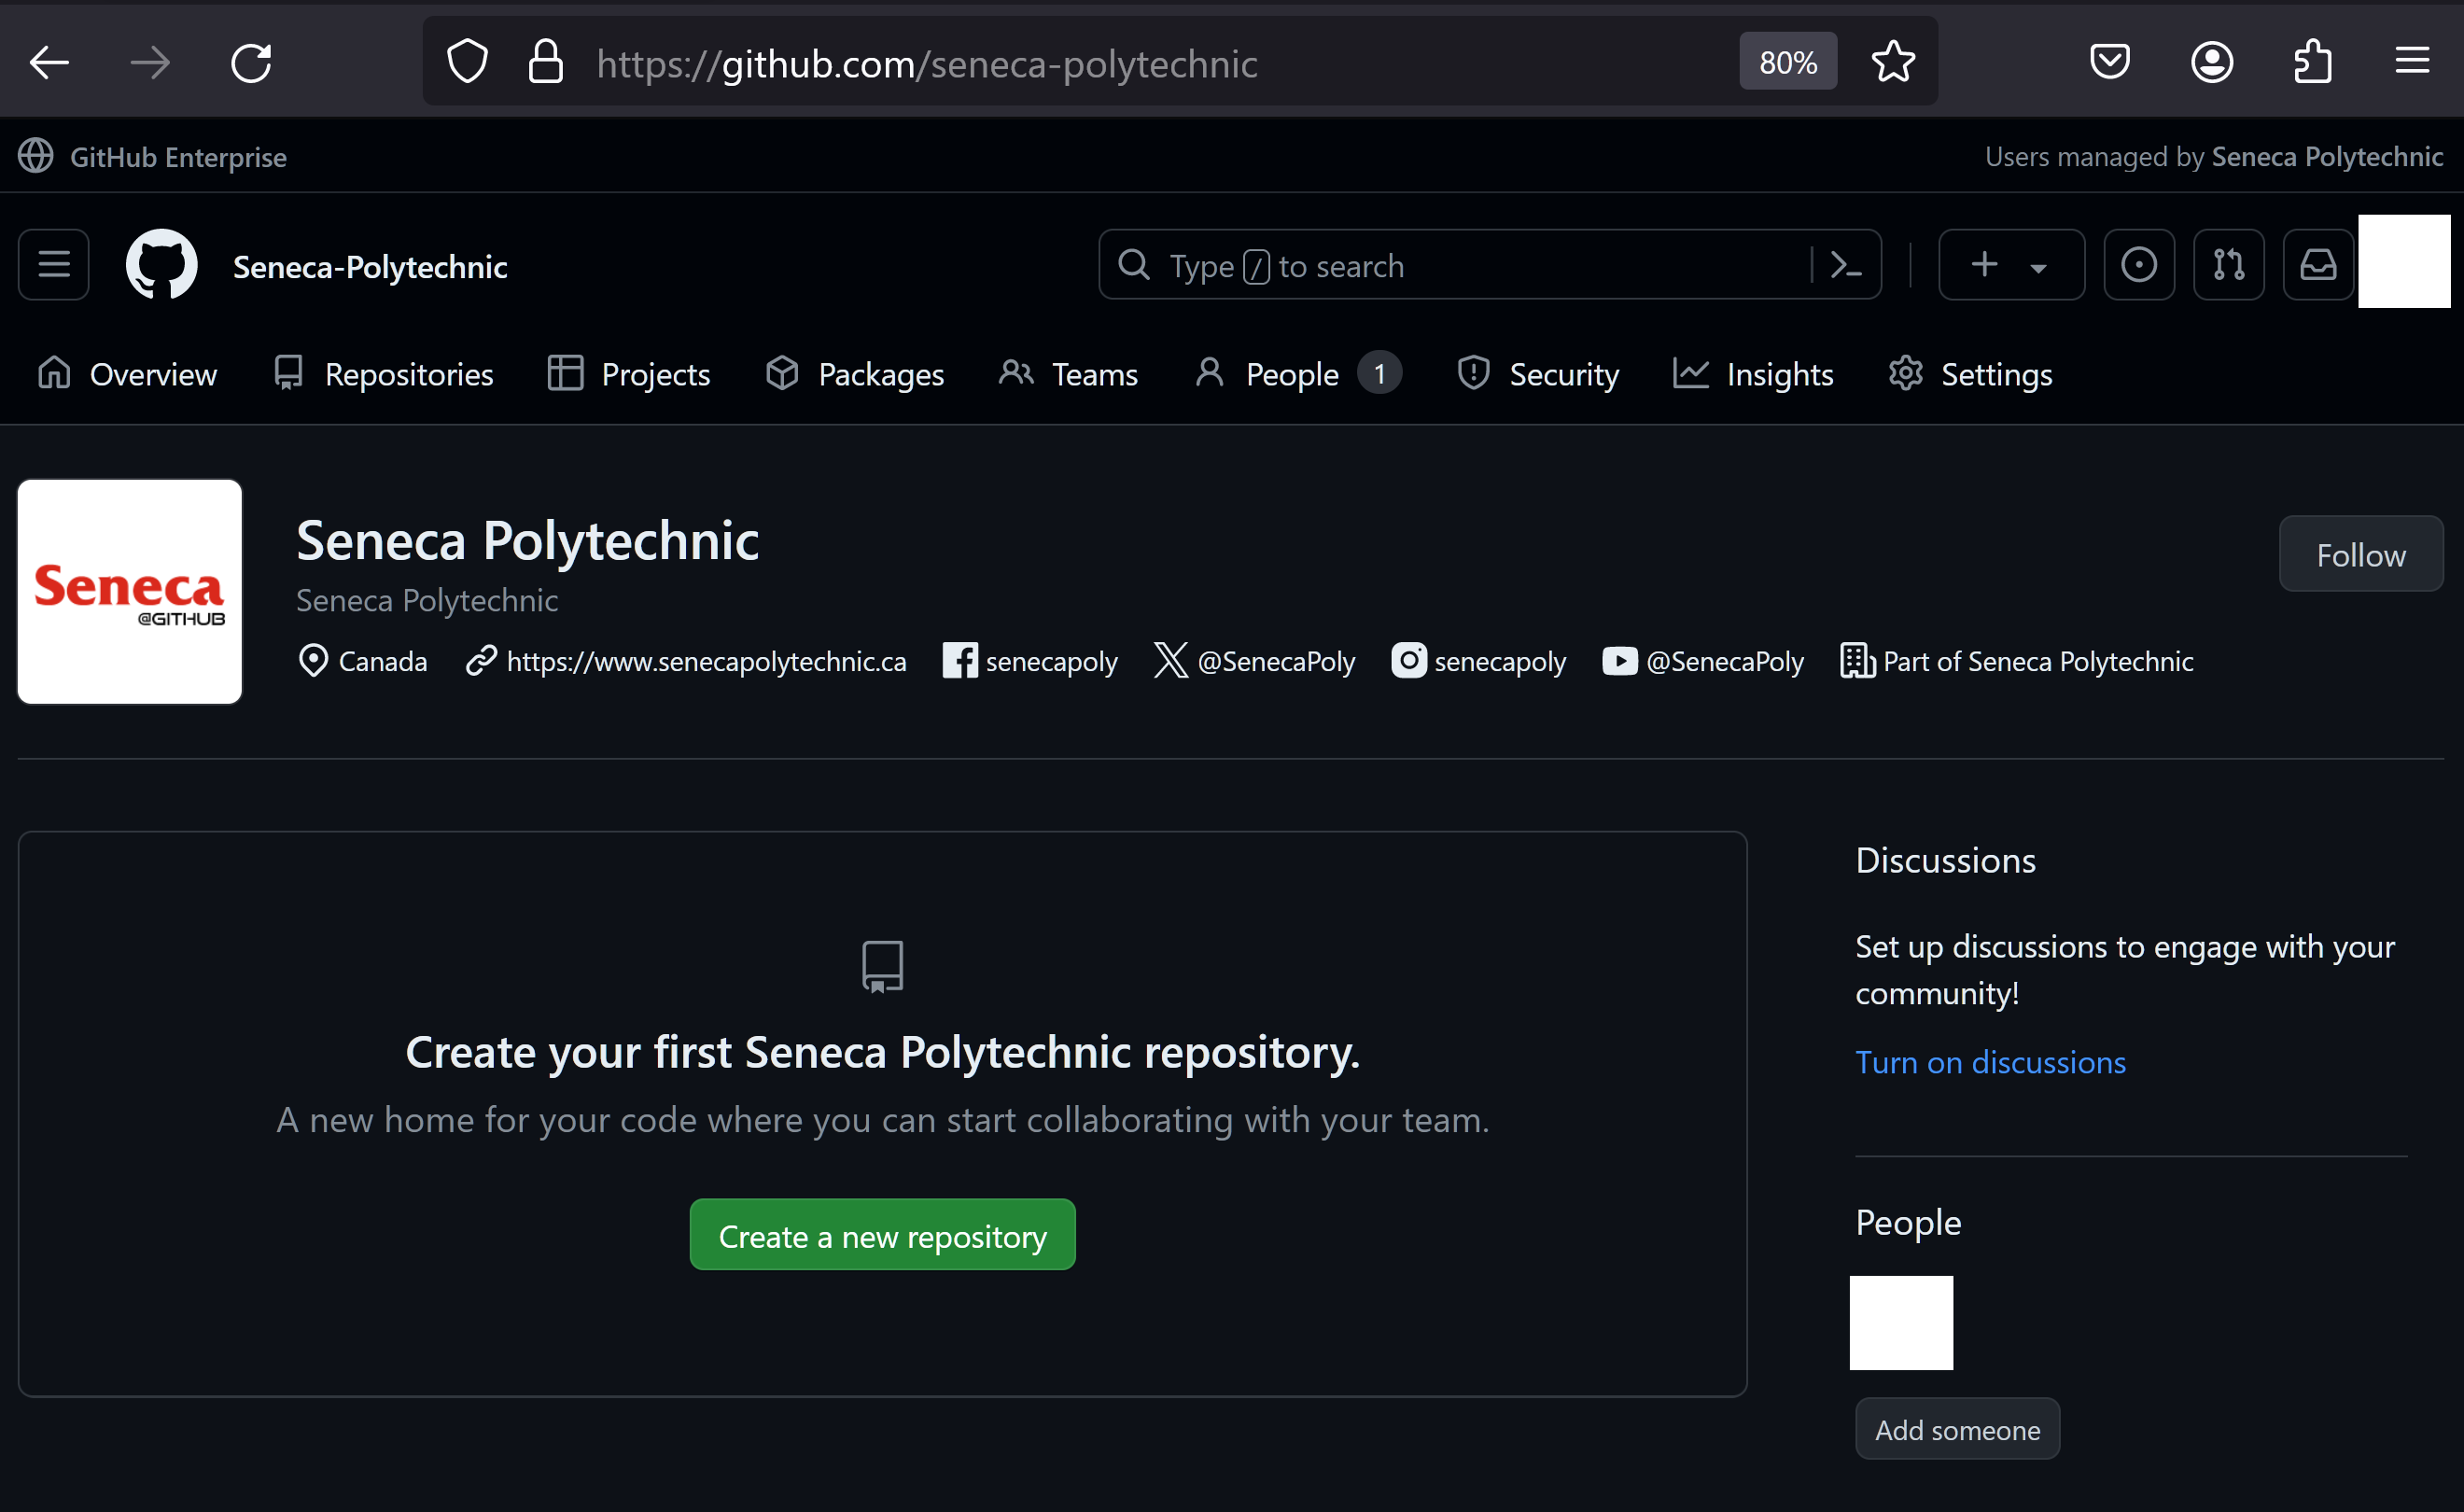Switch to the Projects tab
2464x1512 pixels.
[629, 374]
